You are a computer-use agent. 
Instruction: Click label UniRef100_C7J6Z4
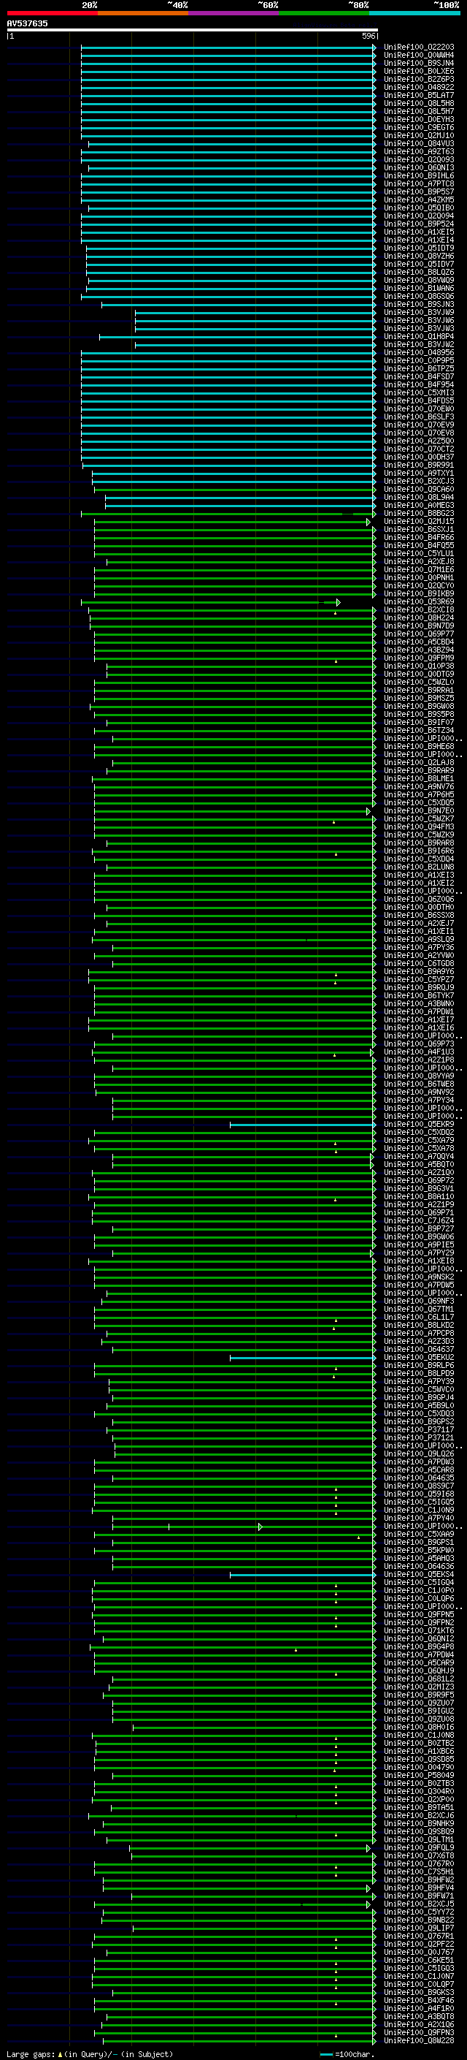click(x=418, y=1221)
